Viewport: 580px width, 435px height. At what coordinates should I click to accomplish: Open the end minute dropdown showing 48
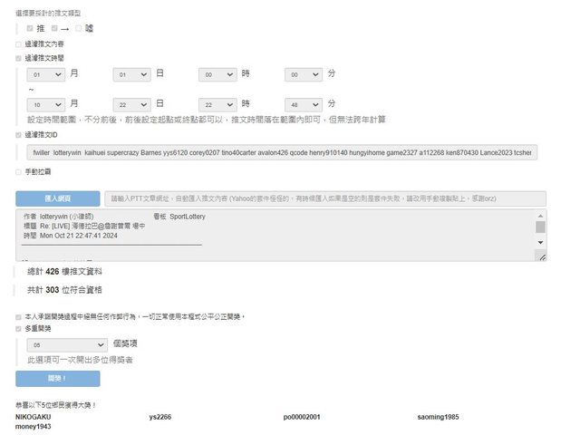tap(304, 104)
